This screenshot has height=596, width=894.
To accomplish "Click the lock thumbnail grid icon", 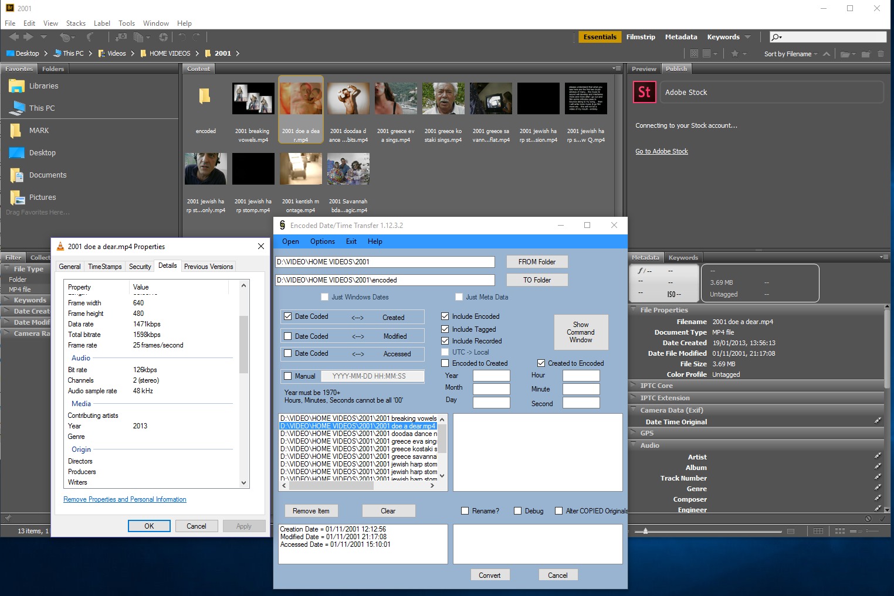I will tap(818, 531).
